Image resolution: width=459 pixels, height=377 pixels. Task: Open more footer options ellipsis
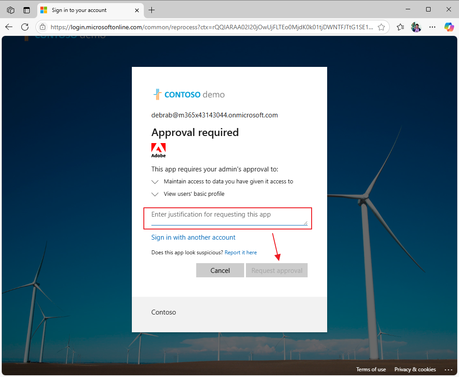point(448,370)
